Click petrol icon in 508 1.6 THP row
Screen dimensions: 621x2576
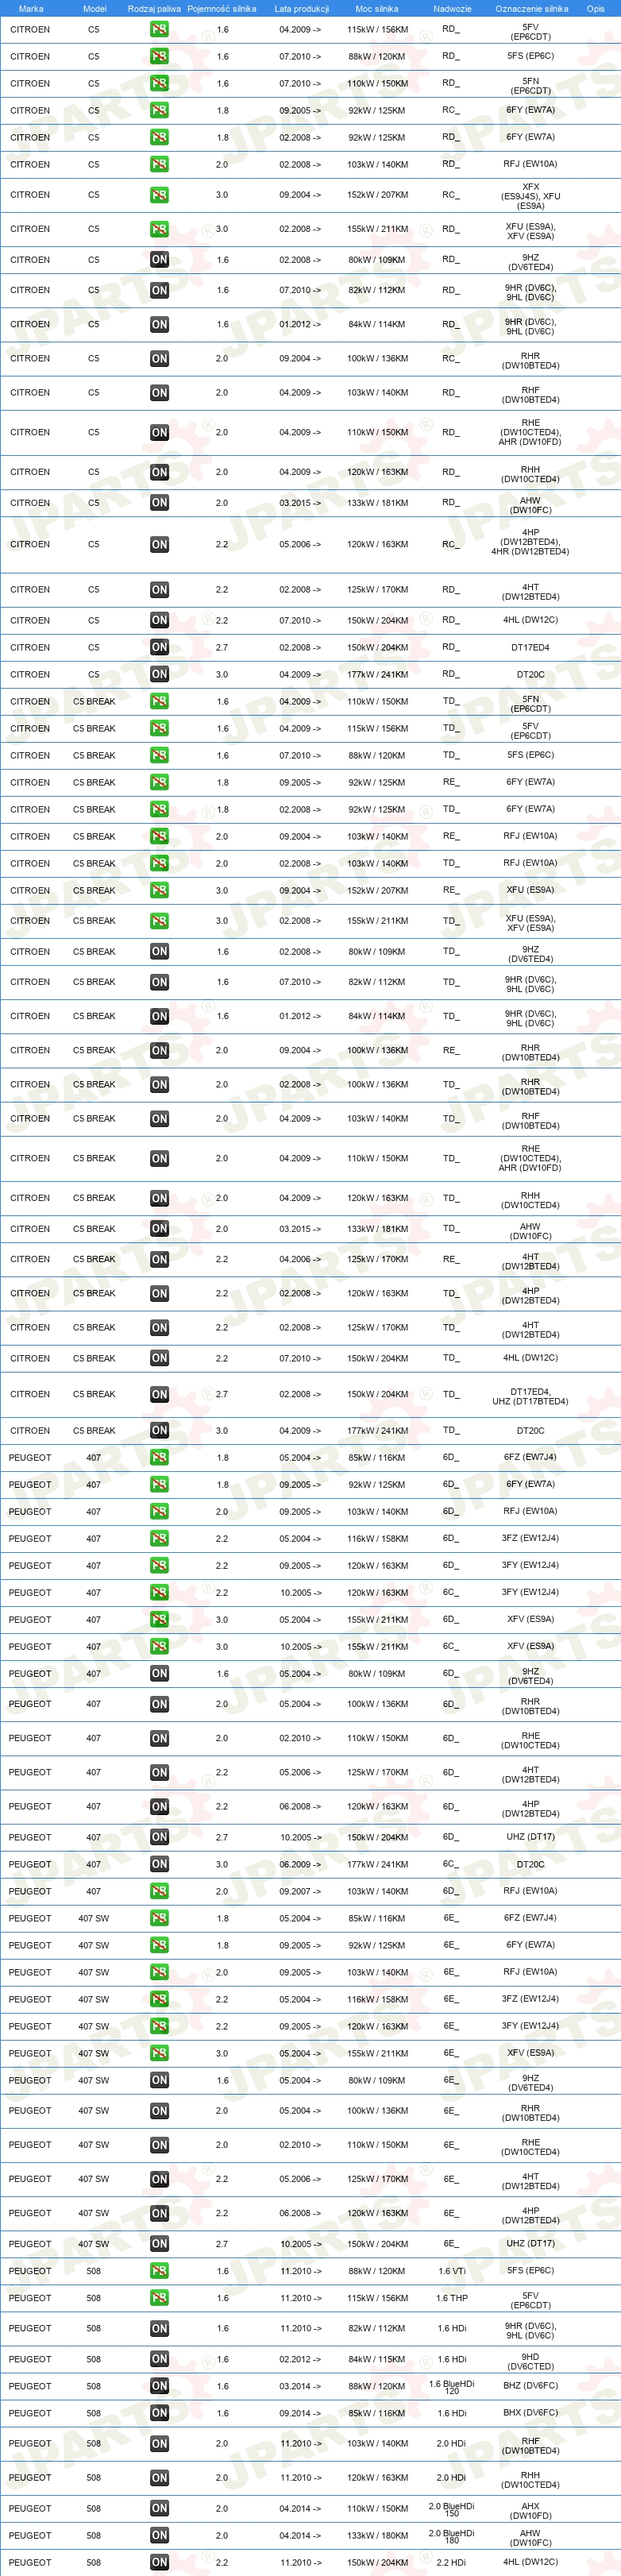(159, 2298)
